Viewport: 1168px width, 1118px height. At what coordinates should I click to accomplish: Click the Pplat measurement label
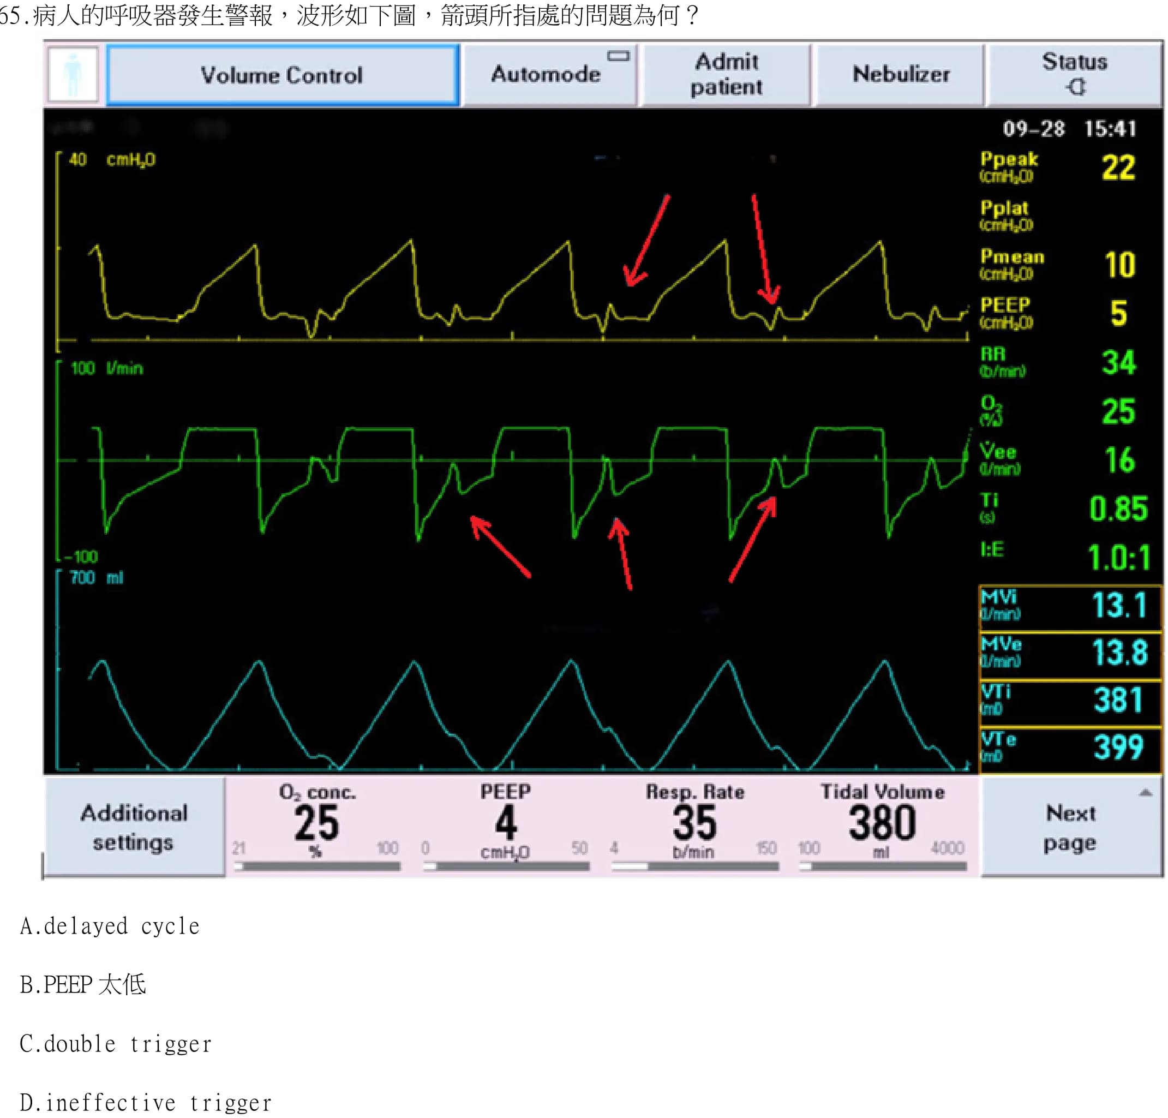tap(1007, 215)
